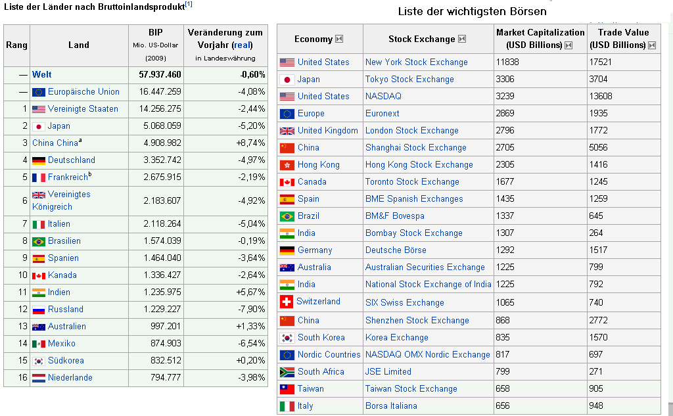Select market cap value 11838
Viewport: 673px width, 416px height.
click(x=507, y=62)
